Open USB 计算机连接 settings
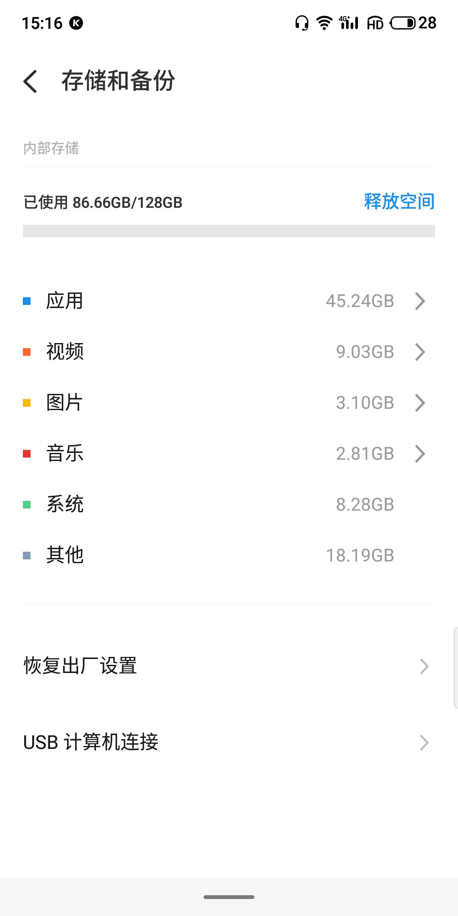Image resolution: width=458 pixels, height=916 pixels. [x=229, y=742]
